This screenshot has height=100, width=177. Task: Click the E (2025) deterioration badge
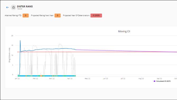[96, 16]
